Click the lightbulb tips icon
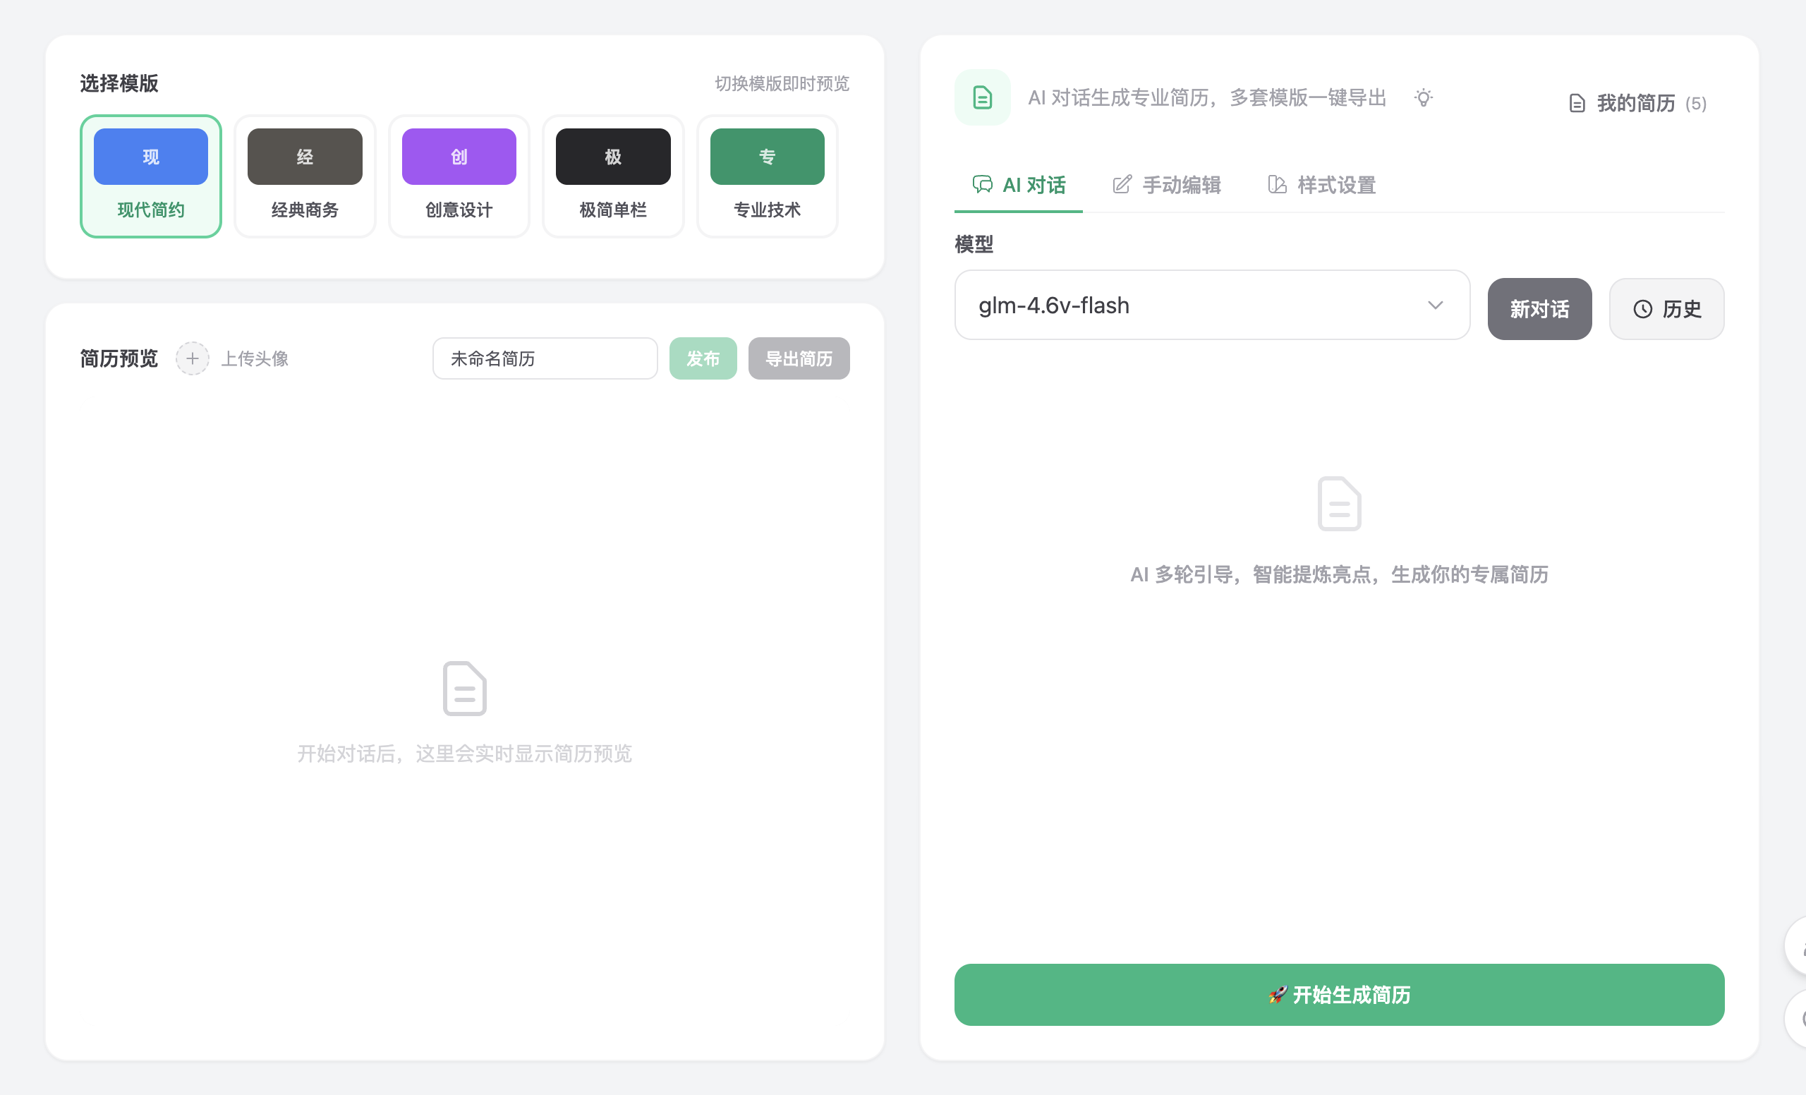 [1423, 97]
